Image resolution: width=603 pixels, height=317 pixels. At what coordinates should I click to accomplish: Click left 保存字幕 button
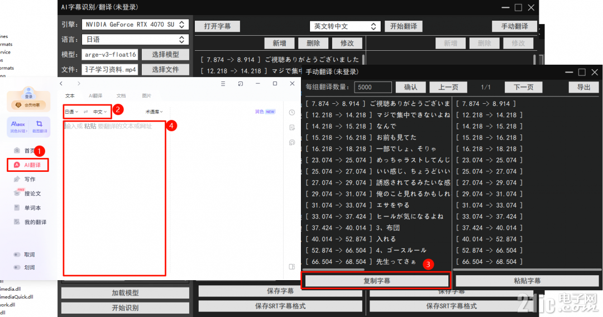[x=280, y=291]
